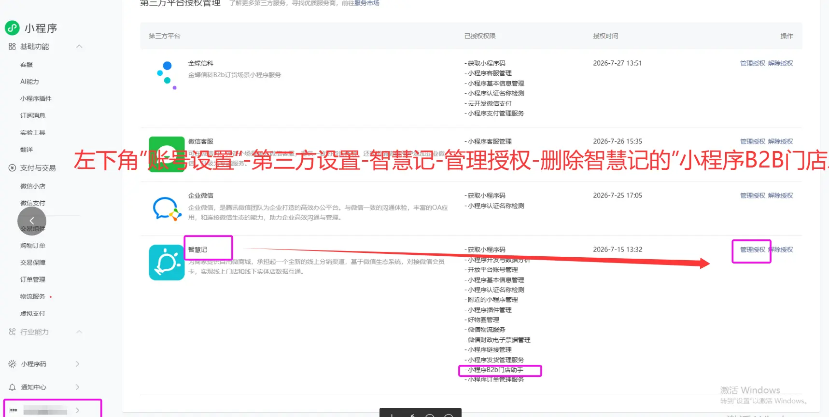
Task: Click the 企业微信 platform name
Action: [201, 195]
